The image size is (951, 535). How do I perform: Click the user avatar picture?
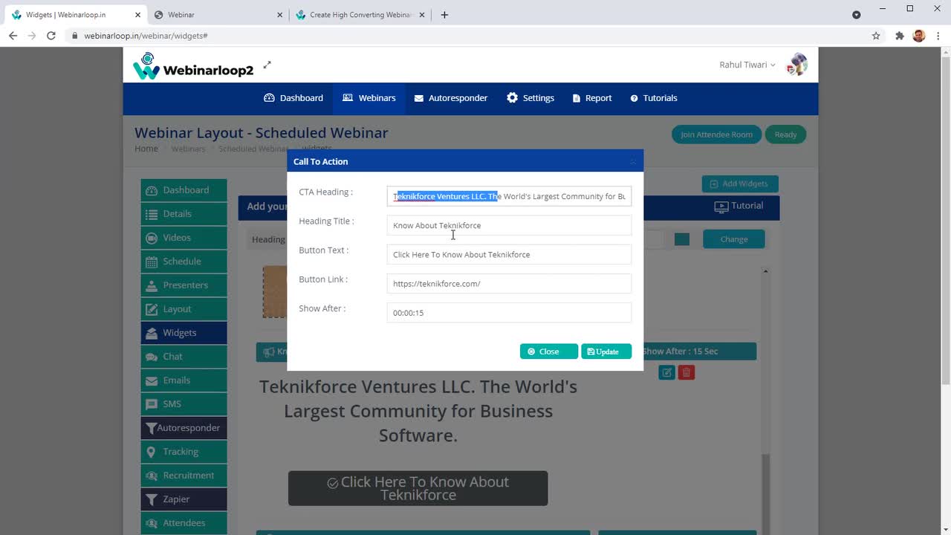click(x=796, y=65)
